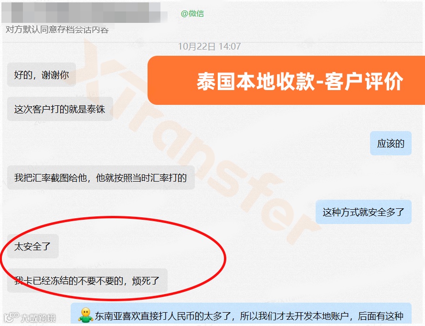
Task: Select the message 这次客户打的就是泰铢
Action: click(60, 109)
